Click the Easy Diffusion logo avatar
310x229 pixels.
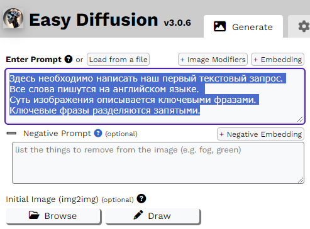tap(13, 18)
